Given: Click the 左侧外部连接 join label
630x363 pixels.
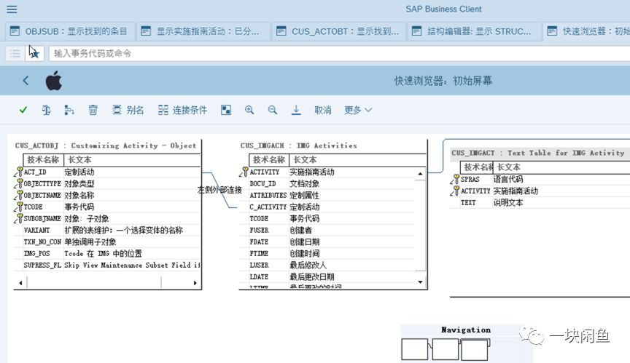Looking at the screenshot, I should (x=219, y=190).
